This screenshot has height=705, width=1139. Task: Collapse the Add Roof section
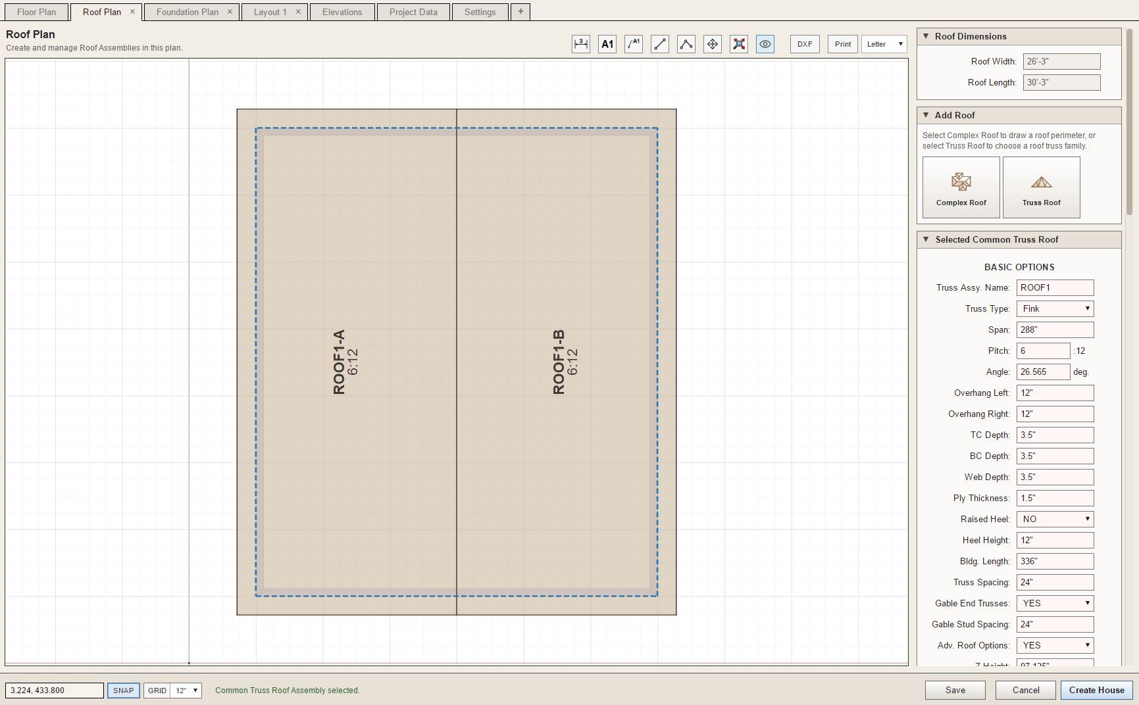pos(926,115)
